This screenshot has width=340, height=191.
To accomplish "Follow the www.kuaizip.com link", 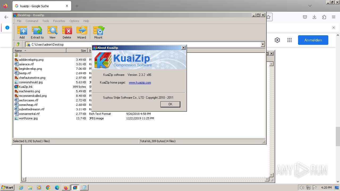I will (140, 83).
